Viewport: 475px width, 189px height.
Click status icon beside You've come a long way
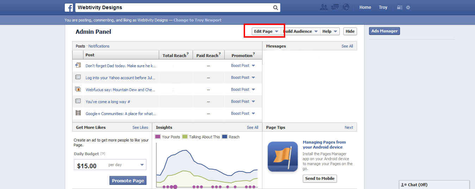coord(78,101)
